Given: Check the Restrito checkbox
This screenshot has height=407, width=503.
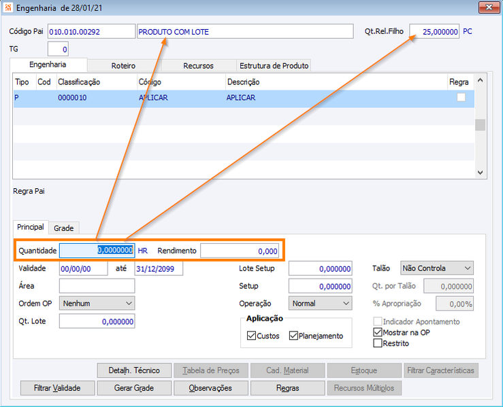Looking at the screenshot, I should click(378, 343).
